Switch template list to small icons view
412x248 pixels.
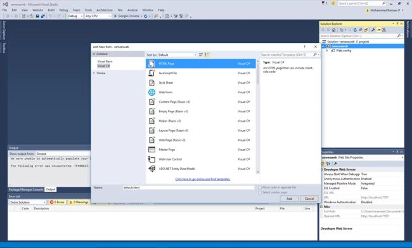(201, 55)
